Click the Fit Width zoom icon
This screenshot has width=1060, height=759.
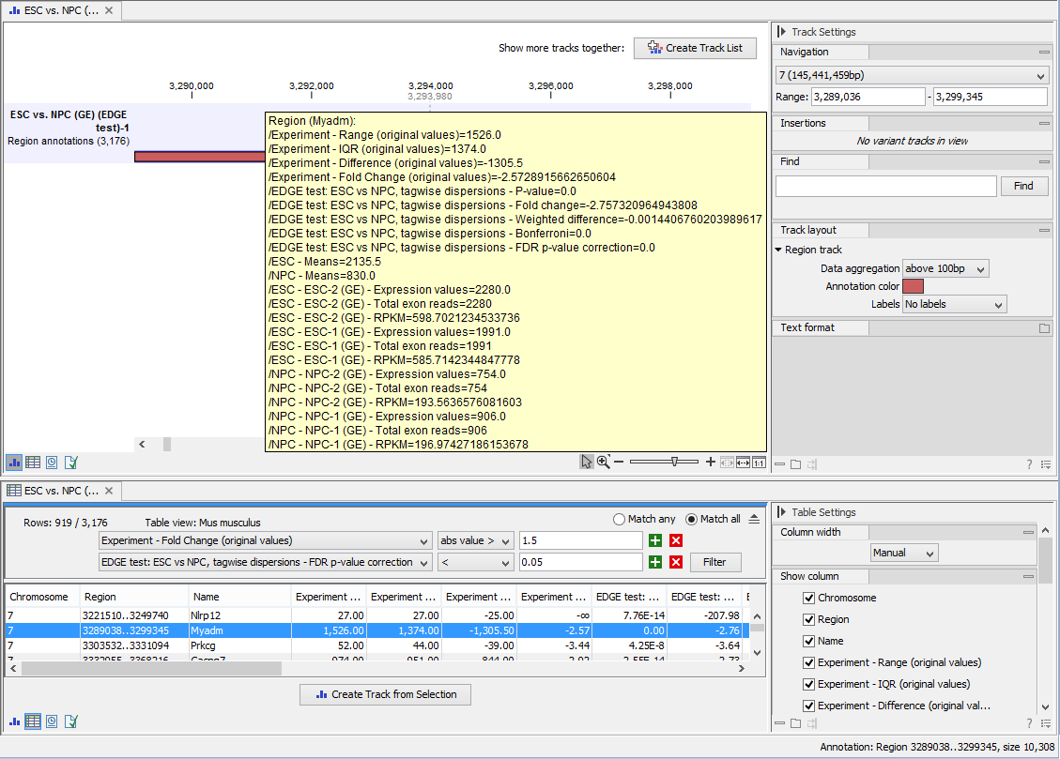click(x=744, y=462)
